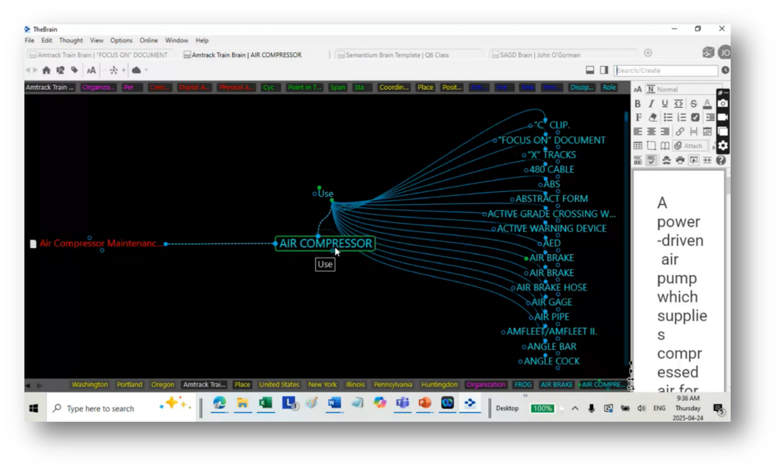Image resolution: width=780 pixels, height=471 pixels.
Task: Insert checkbox list item in notes
Action: (695, 117)
